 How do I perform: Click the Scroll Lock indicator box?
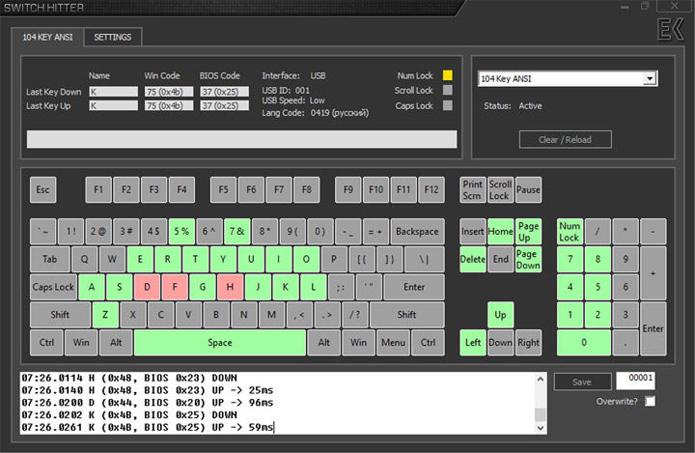[x=447, y=91]
